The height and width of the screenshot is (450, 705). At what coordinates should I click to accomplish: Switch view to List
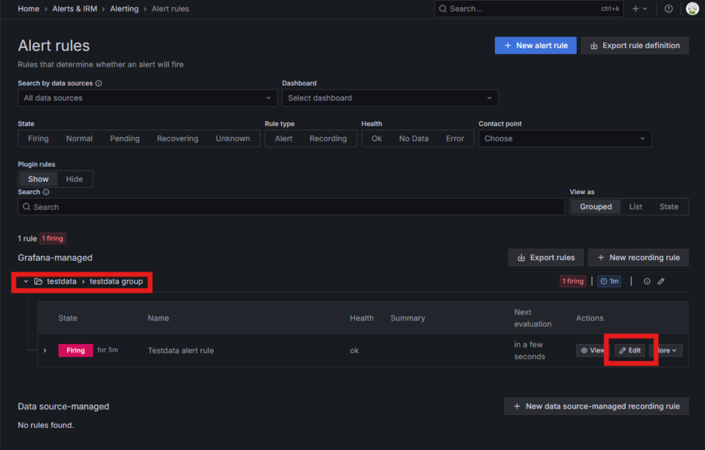click(x=635, y=207)
